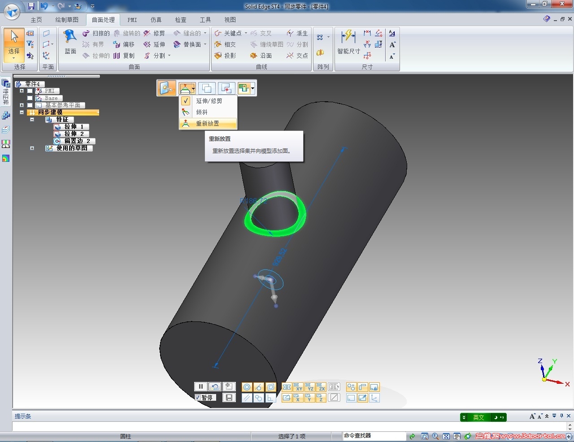The width and height of the screenshot is (574, 442).
Task: Toggle the parallel live rule
Action: coord(247,398)
